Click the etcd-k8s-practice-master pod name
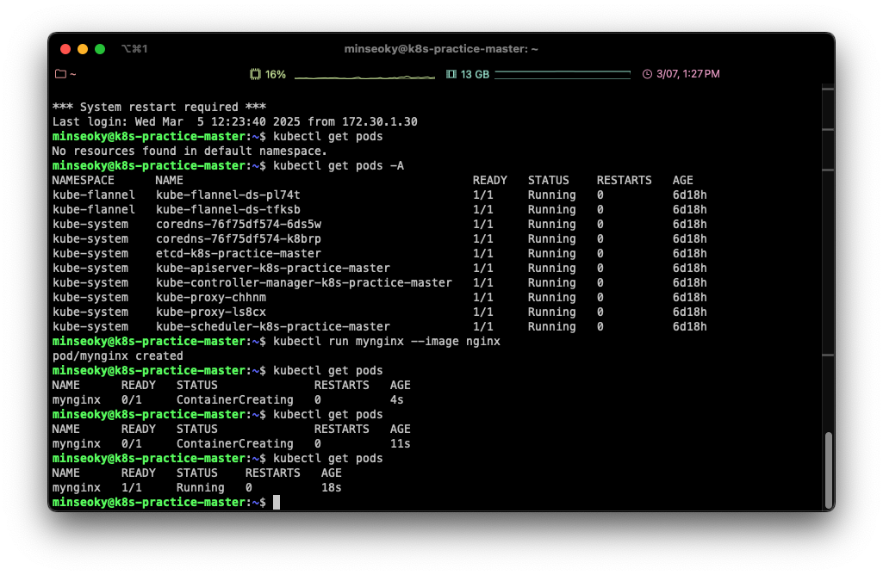Screen dimensions: 883x575 238,254
